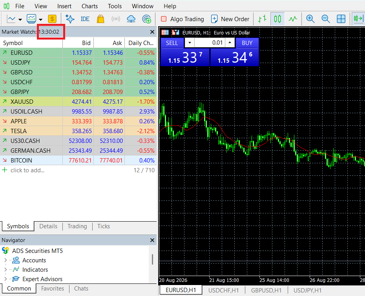Image resolution: width=365 pixels, height=296 pixels.
Task: Switch chart to line chart mode
Action: [293, 19]
